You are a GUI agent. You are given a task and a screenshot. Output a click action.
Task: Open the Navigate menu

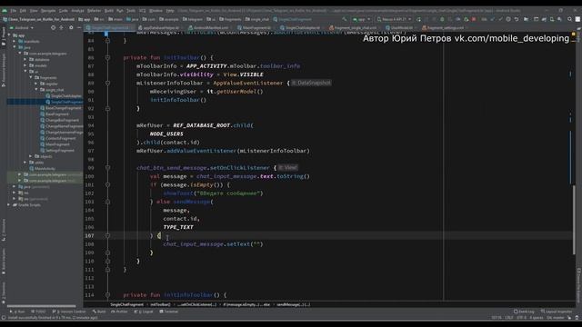tap(48, 11)
